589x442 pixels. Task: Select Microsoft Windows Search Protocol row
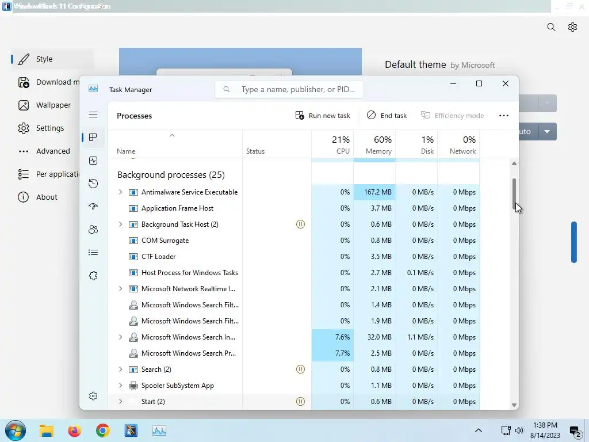[294, 353]
